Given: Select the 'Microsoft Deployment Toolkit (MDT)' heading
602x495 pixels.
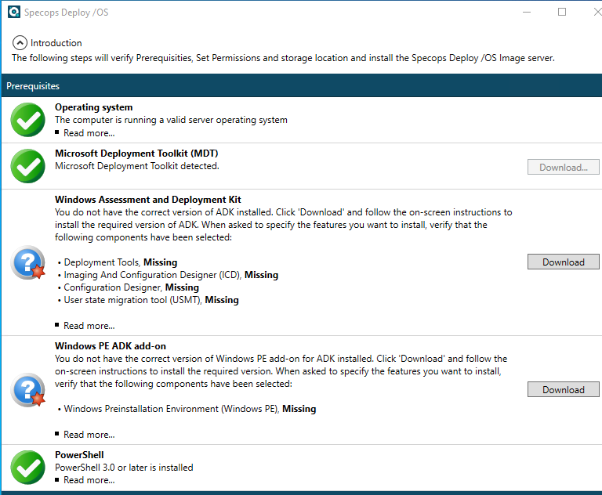Looking at the screenshot, I should click(x=136, y=154).
